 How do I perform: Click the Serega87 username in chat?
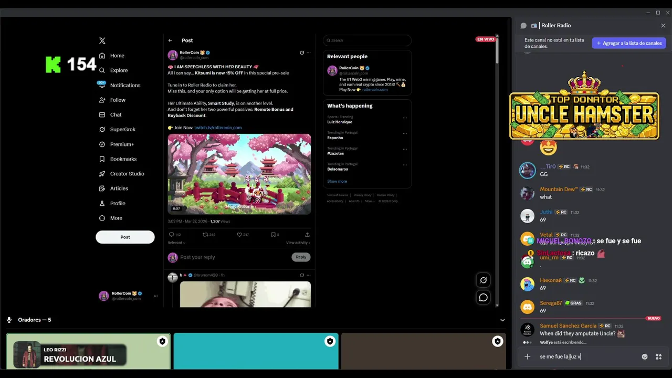551,303
